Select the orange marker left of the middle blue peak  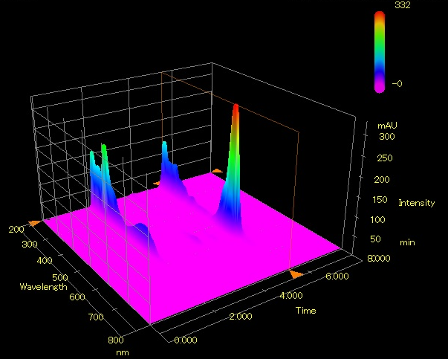pyautogui.click(x=157, y=181)
